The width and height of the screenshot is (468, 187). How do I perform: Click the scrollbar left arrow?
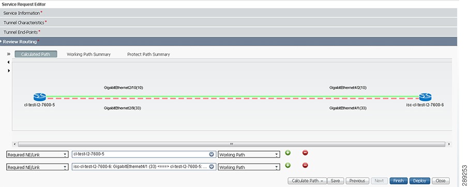[14, 144]
